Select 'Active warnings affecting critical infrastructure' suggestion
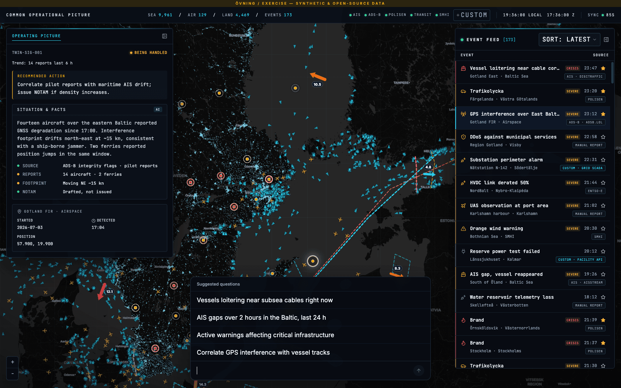 (x=310, y=335)
